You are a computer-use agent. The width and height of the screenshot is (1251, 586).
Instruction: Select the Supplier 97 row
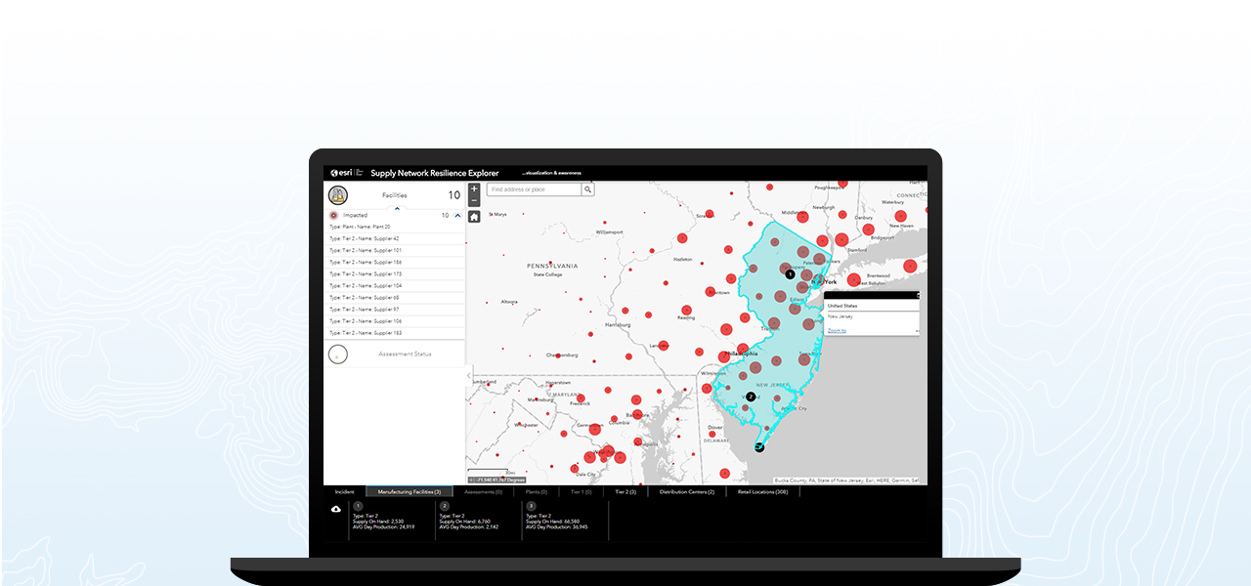tap(395, 309)
